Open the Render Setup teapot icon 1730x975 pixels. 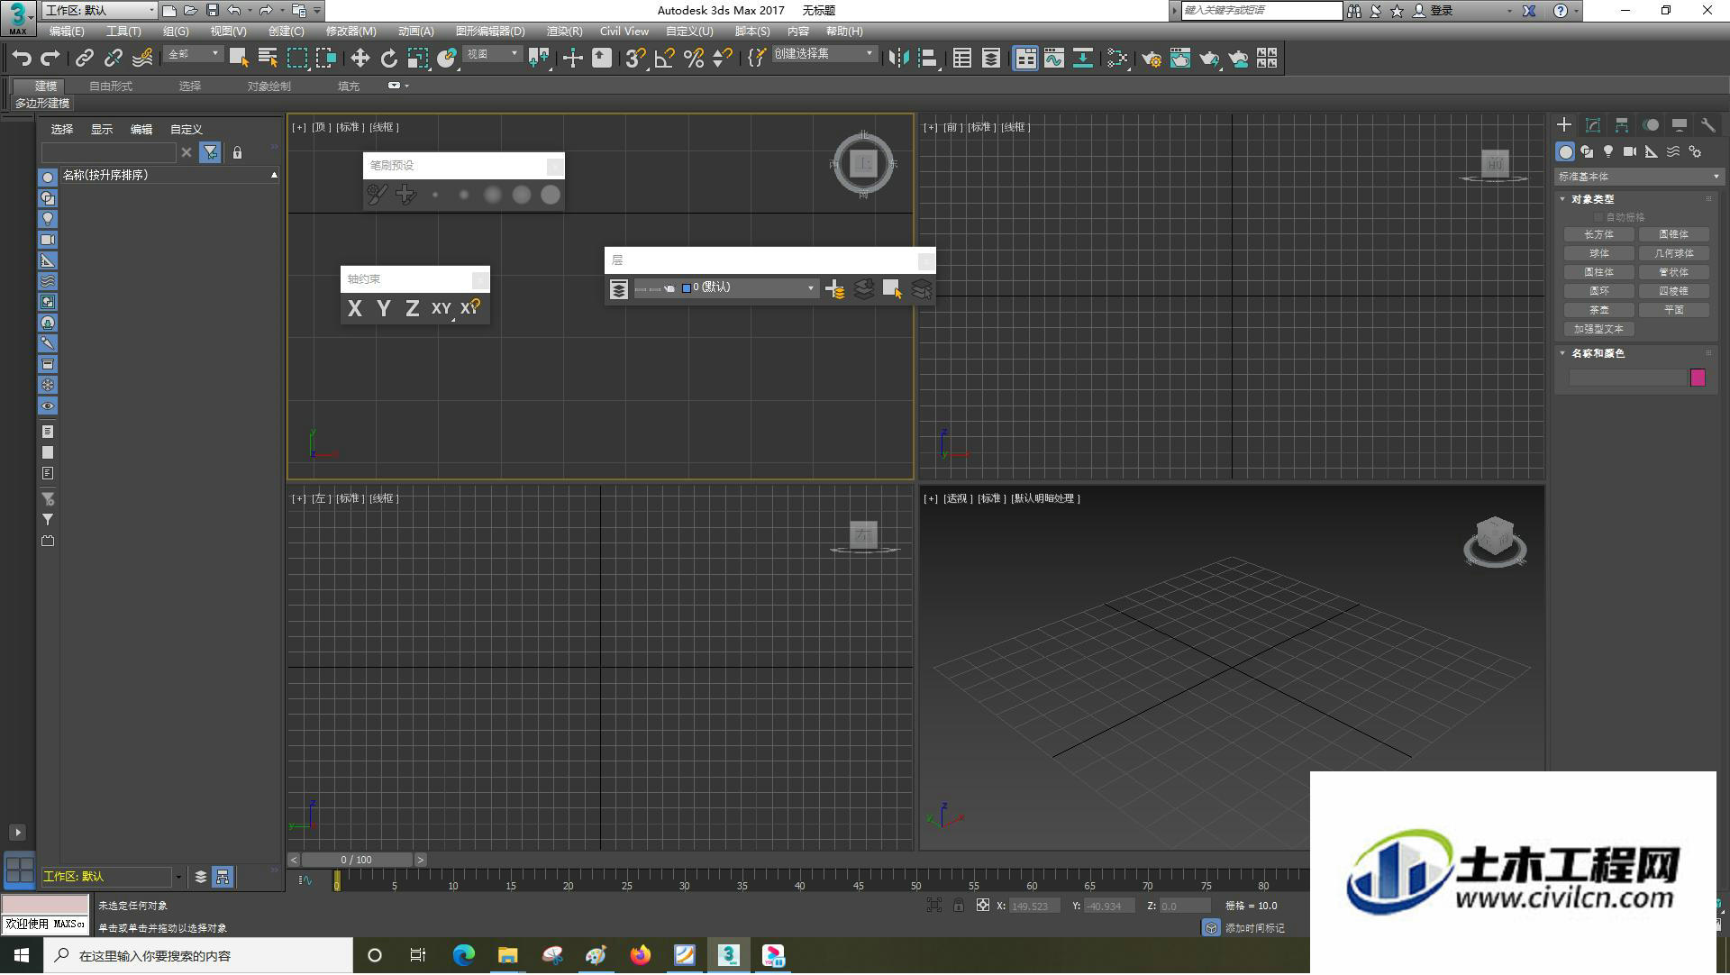tap(1152, 59)
